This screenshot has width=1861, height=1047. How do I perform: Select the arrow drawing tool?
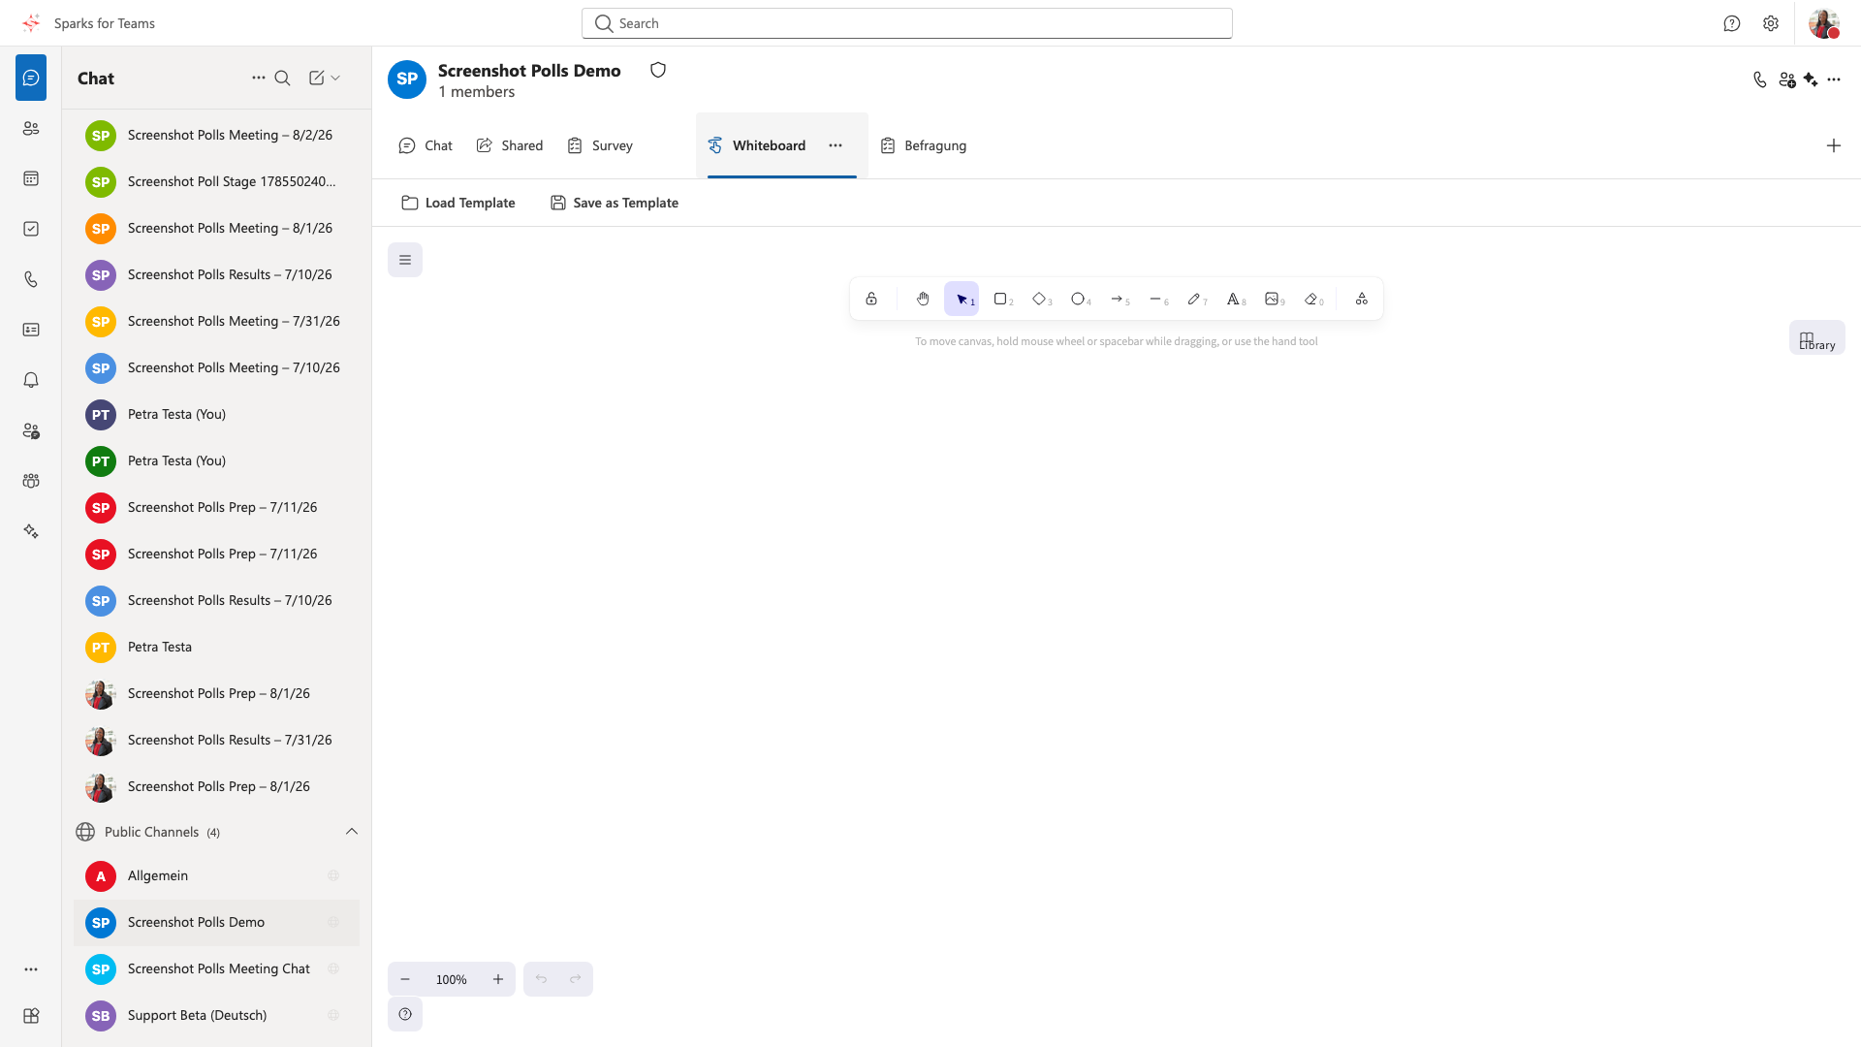tap(1117, 299)
